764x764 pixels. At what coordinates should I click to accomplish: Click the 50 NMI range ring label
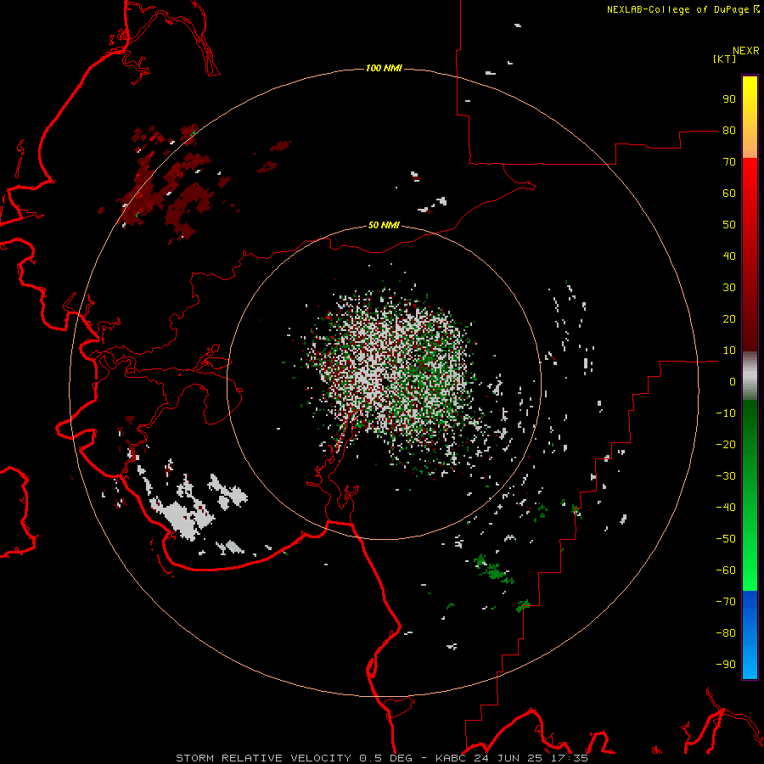pos(384,225)
